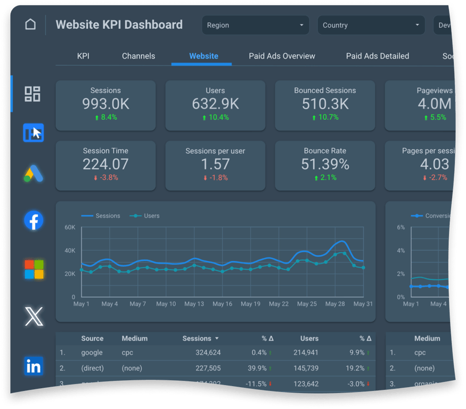Screen dimensions: 466x409
Task: Click the 39.9% sessions change value
Action: (x=257, y=369)
